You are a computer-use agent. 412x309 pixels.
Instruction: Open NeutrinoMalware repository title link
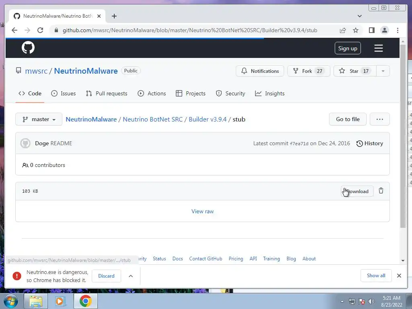click(x=86, y=71)
